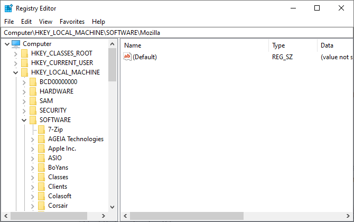Click the (Default) string value icon
354x222 pixels.
point(127,57)
